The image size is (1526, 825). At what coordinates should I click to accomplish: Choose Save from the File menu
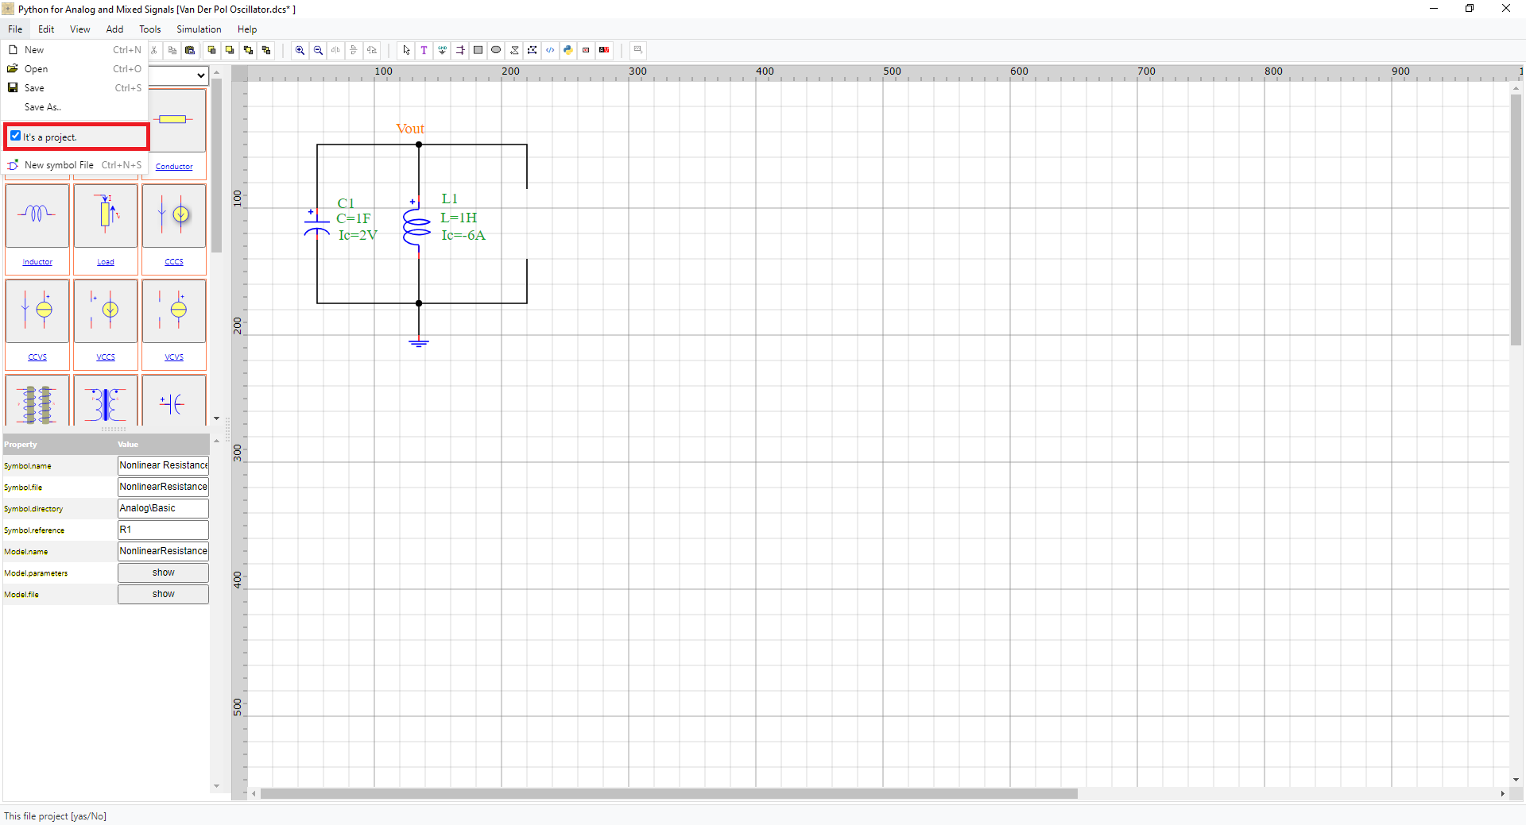(75, 88)
